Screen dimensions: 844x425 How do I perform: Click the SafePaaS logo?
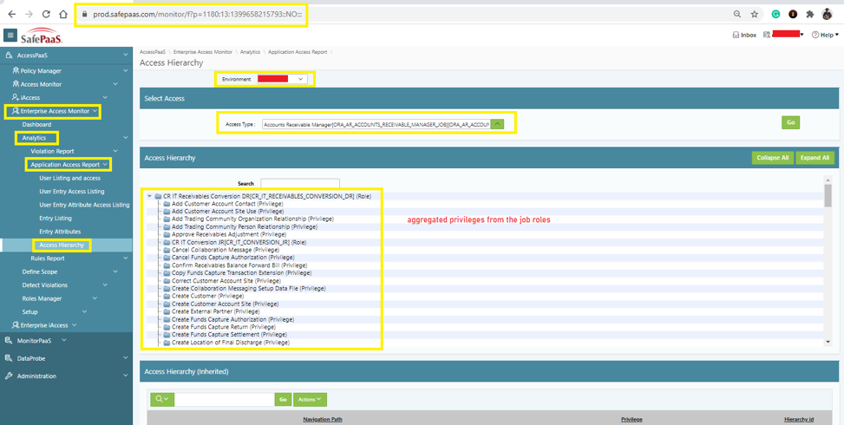[x=42, y=36]
